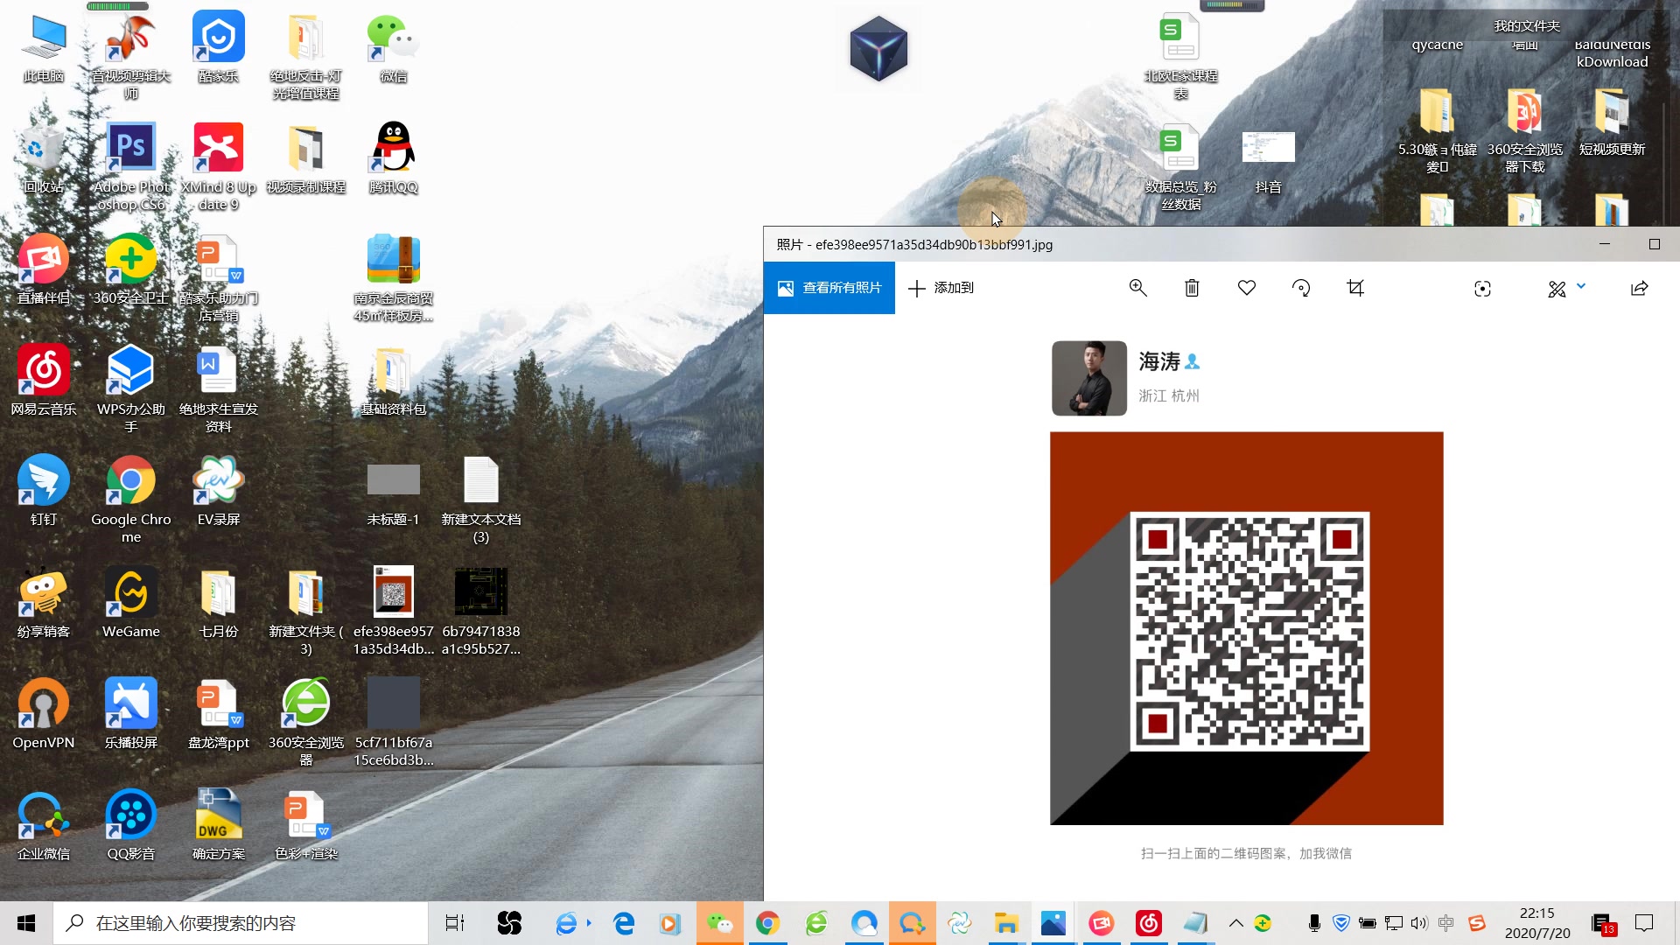Open the crop tool in Photos

[1355, 288]
